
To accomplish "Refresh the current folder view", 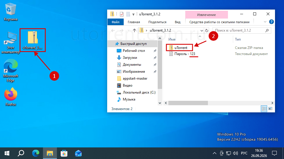I will (207, 30).
